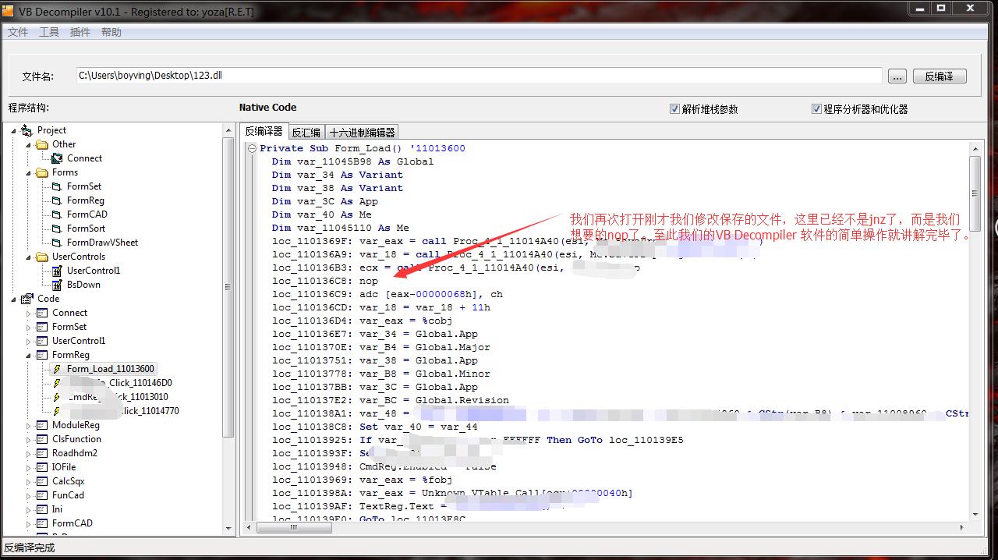This screenshot has width=998, height=560.
Task: Click the file browse button next to path
Action: pos(897,76)
